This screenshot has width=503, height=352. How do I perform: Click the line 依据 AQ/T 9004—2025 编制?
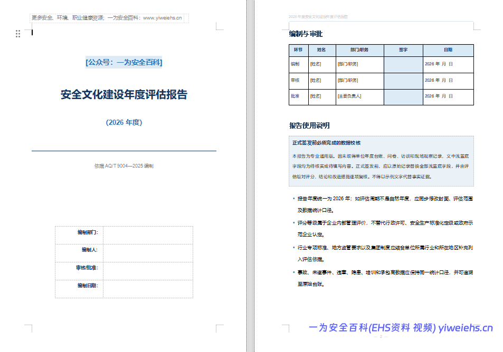[x=124, y=166]
